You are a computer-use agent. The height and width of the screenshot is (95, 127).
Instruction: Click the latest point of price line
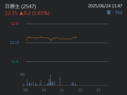pos(76,38)
